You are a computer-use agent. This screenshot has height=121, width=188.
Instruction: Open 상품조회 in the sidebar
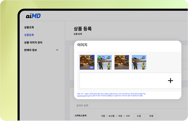(x=29, y=27)
